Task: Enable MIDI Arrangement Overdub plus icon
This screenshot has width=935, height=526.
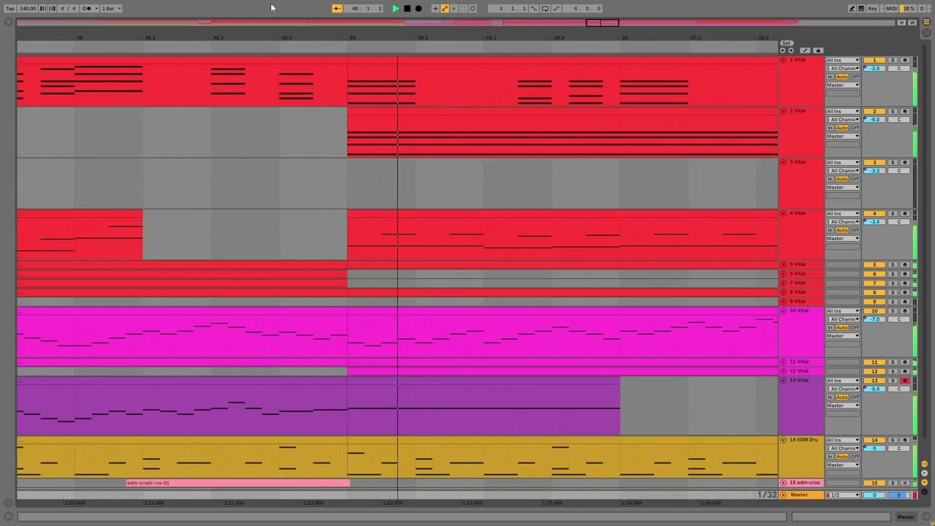Action: pos(435,9)
